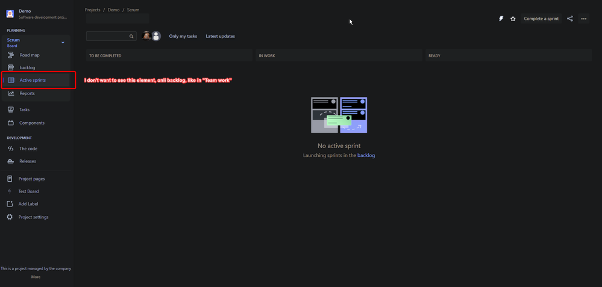Click the board search input field

click(x=111, y=36)
